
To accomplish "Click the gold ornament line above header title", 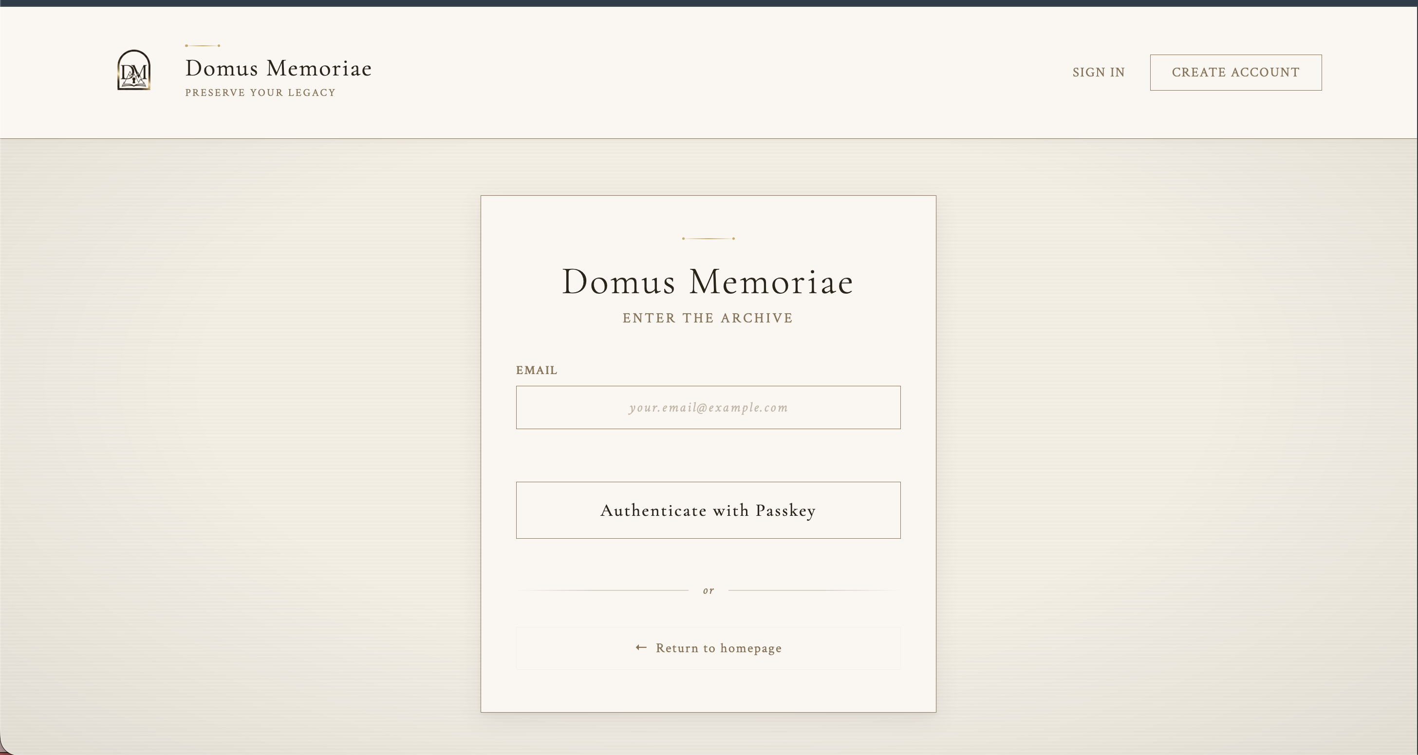I will pos(203,46).
